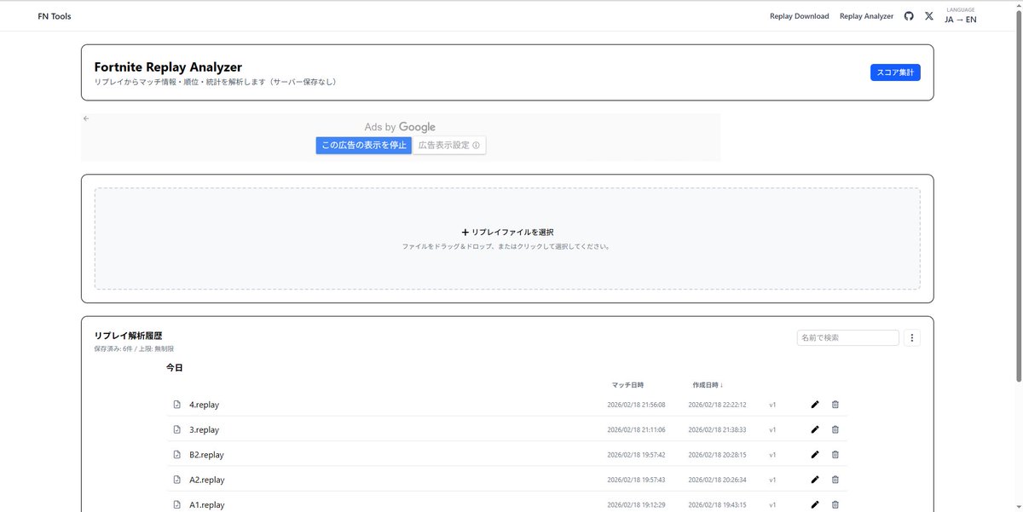The image size is (1023, 512).
Task: Click the trash icon for 4.replay
Action: click(x=835, y=405)
